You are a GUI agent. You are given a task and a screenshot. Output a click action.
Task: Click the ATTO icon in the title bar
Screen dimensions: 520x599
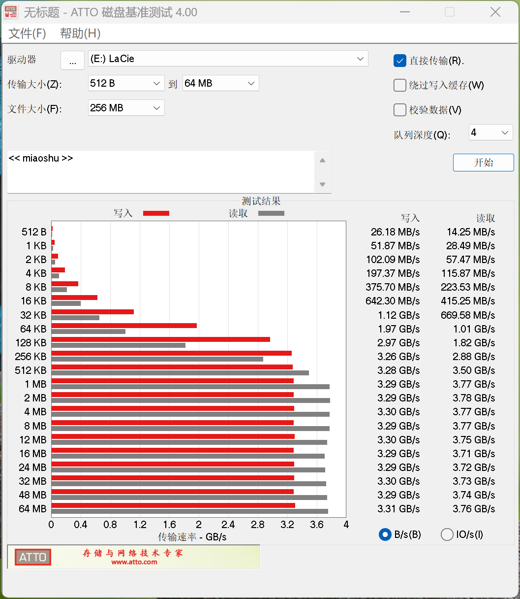[10, 12]
